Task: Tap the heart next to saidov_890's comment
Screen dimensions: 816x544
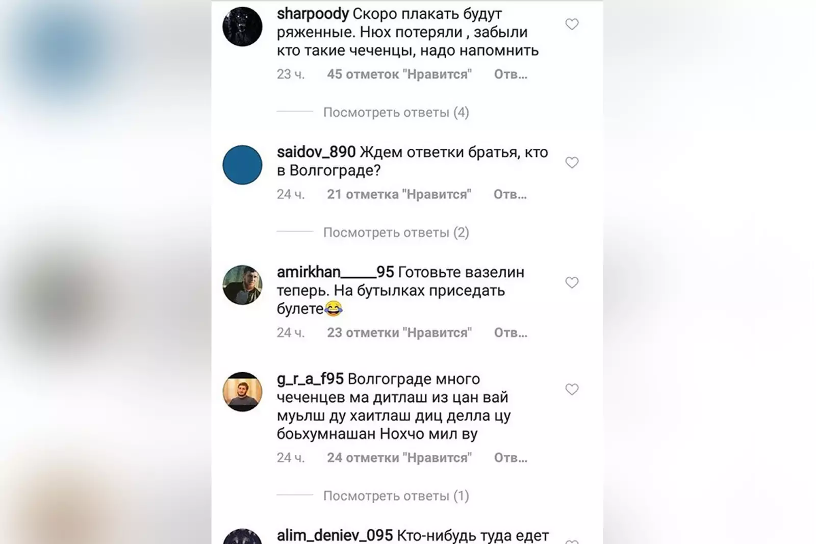Action: [572, 162]
